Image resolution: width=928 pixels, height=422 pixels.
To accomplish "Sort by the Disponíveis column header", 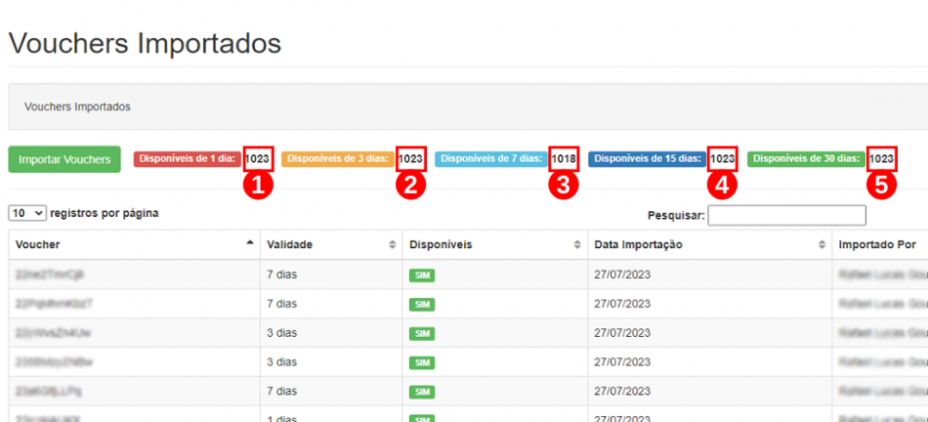I will click(495, 244).
